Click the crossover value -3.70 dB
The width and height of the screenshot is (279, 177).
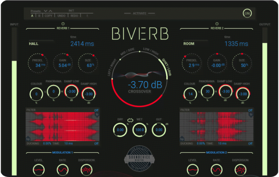[x=145, y=85]
